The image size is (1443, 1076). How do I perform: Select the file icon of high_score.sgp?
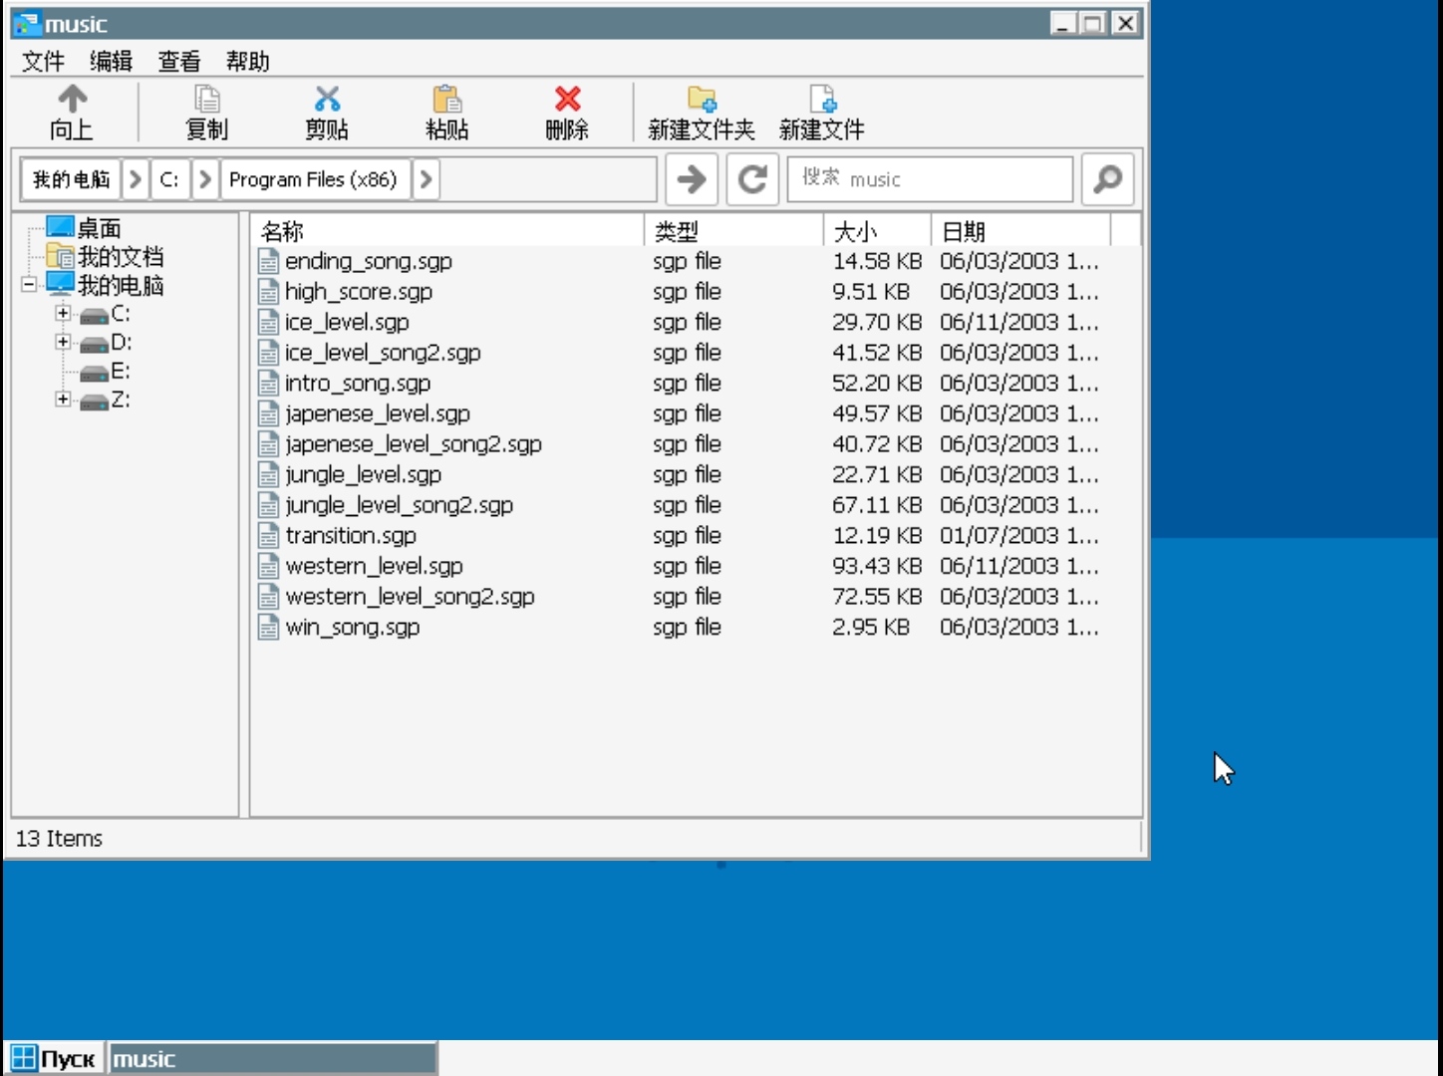[268, 292]
